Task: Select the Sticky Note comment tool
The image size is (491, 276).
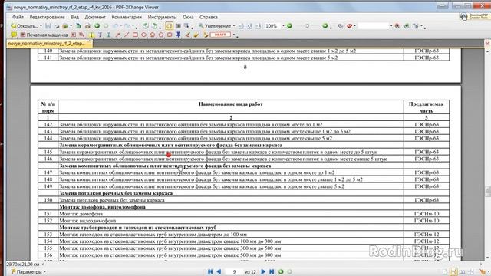Action: point(14,34)
